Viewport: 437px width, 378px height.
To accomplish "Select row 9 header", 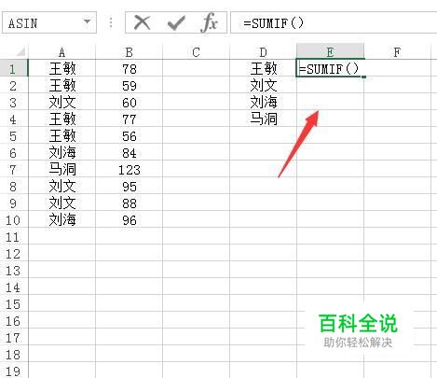I will (14, 203).
